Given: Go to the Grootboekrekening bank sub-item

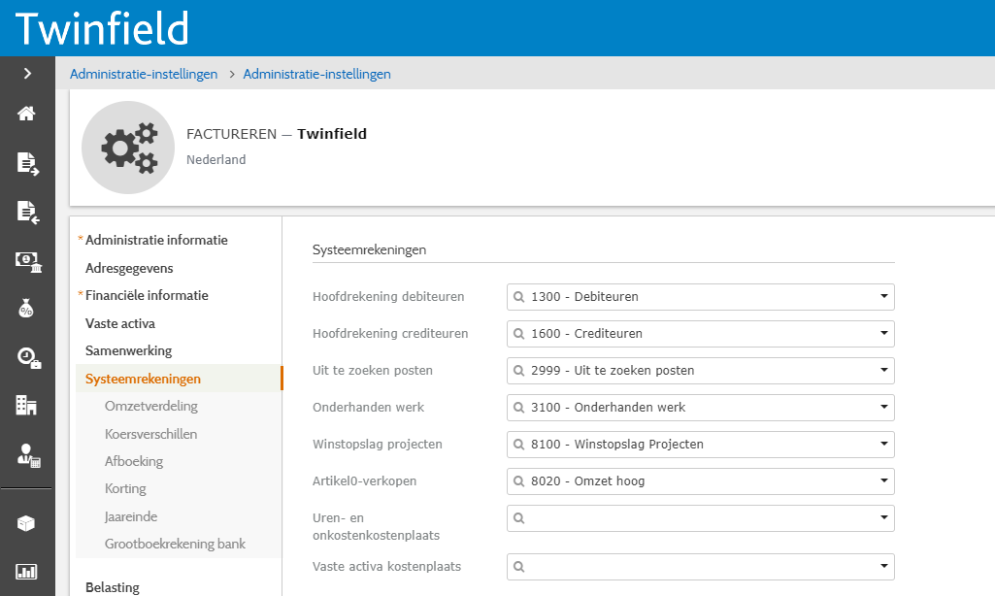Looking at the screenshot, I should [175, 544].
